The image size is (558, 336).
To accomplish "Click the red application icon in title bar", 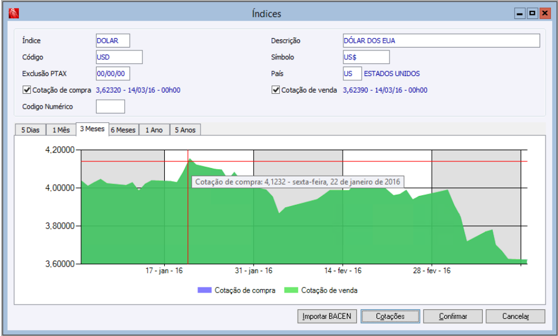I will click(14, 14).
